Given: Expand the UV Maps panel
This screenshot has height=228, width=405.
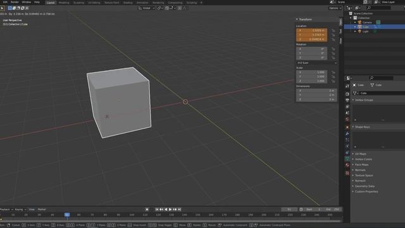Looking at the screenshot, I should pos(353,154).
